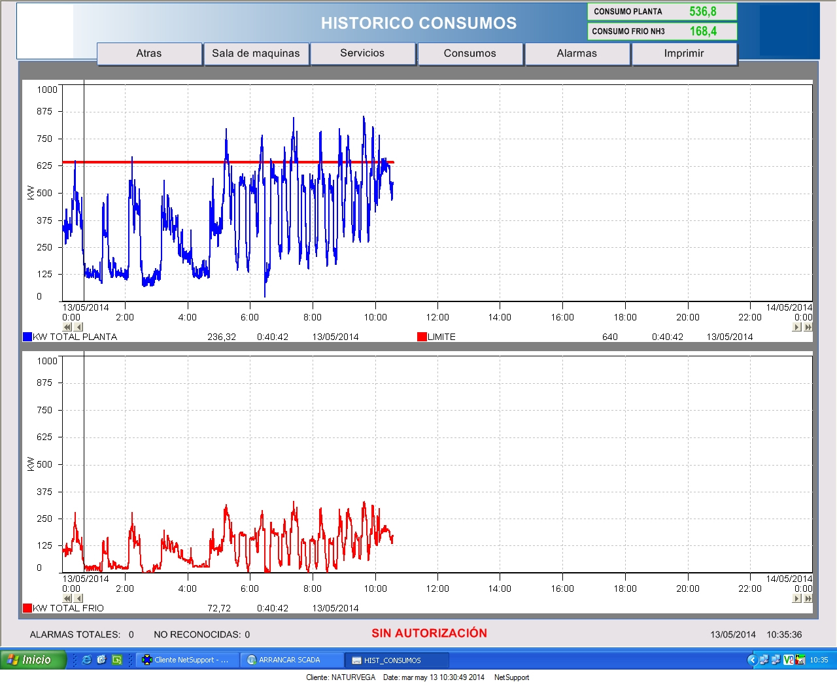
Task: Click the SIN AUTORIZACIÓN status text
Action: tap(430, 633)
